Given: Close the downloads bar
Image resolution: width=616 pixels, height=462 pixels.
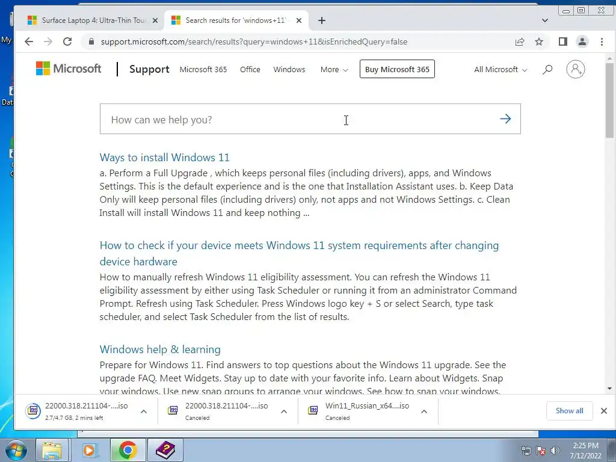Looking at the screenshot, I should click(604, 411).
